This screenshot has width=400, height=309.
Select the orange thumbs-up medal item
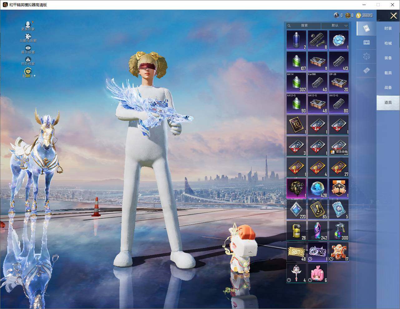(x=339, y=188)
